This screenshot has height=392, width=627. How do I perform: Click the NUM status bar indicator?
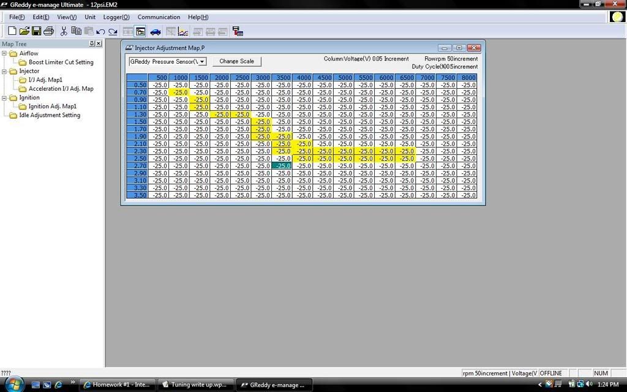pos(601,373)
